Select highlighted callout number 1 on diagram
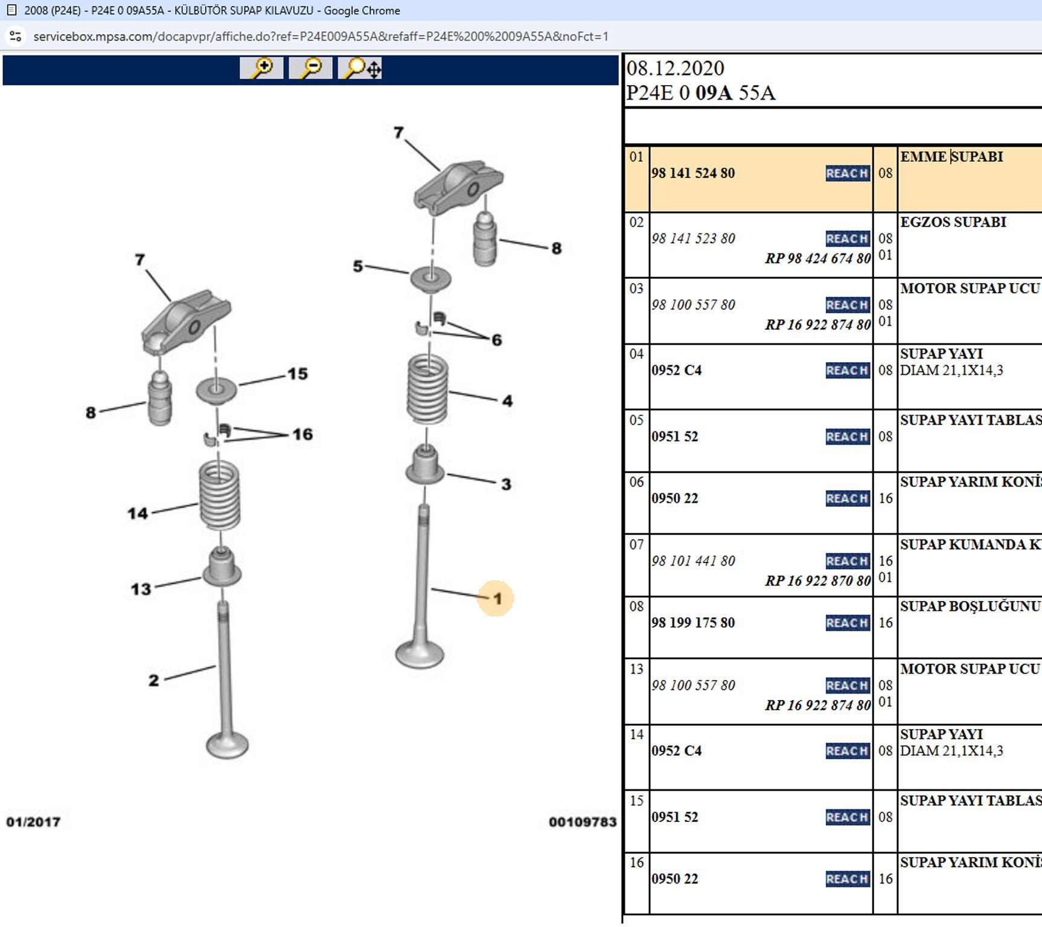Image resolution: width=1042 pixels, height=927 pixels. (496, 599)
